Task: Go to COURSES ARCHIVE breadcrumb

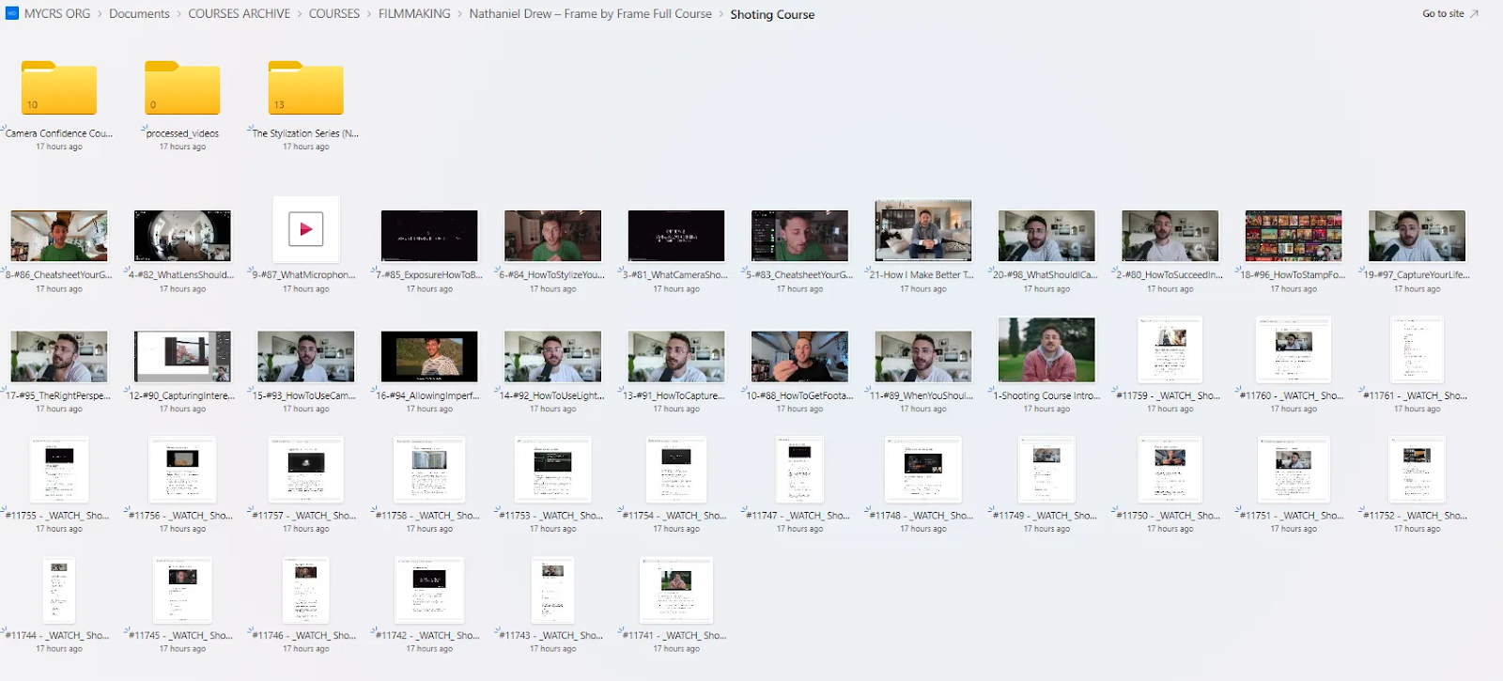Action: point(239,13)
